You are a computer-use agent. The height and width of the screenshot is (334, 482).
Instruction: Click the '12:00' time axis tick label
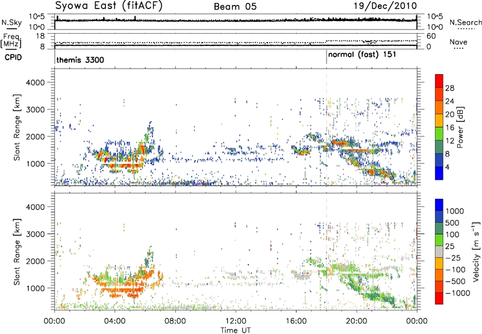click(x=236, y=321)
